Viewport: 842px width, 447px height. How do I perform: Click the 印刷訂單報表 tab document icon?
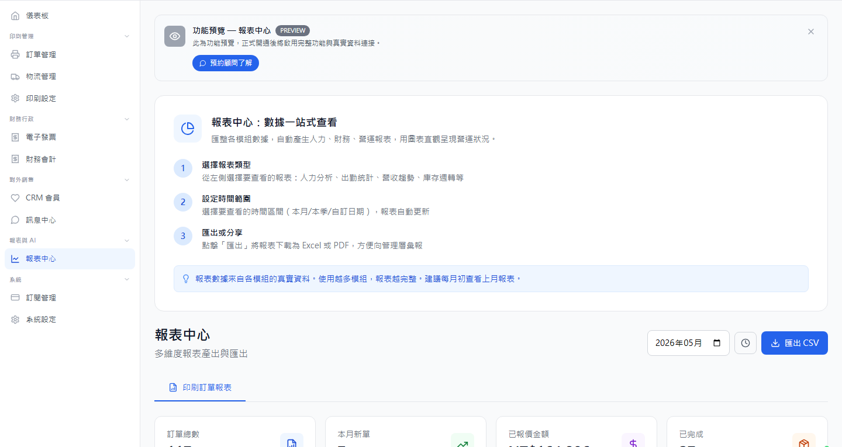[x=173, y=387]
